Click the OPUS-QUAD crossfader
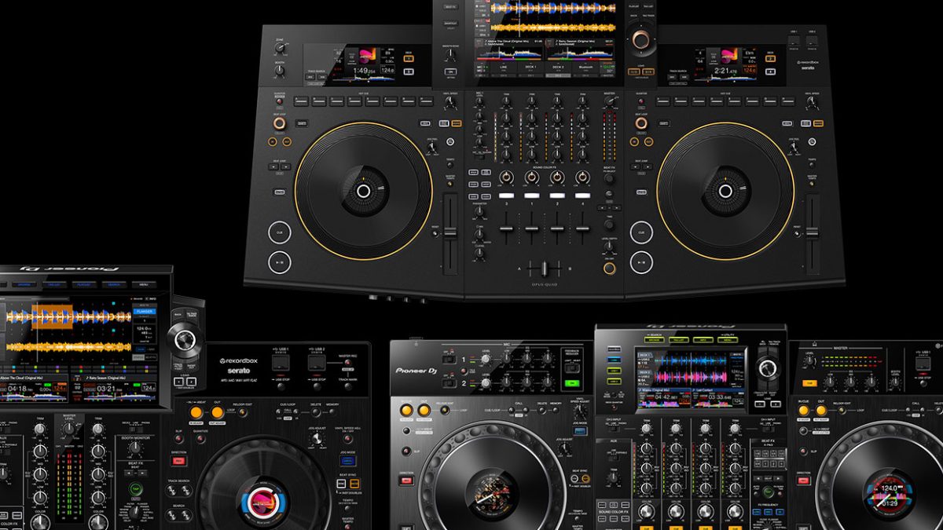 click(x=544, y=269)
